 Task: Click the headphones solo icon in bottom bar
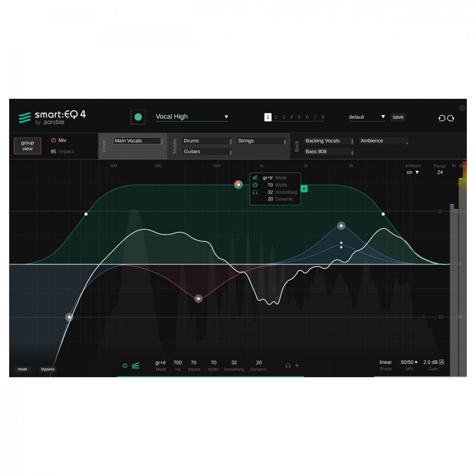point(288,366)
